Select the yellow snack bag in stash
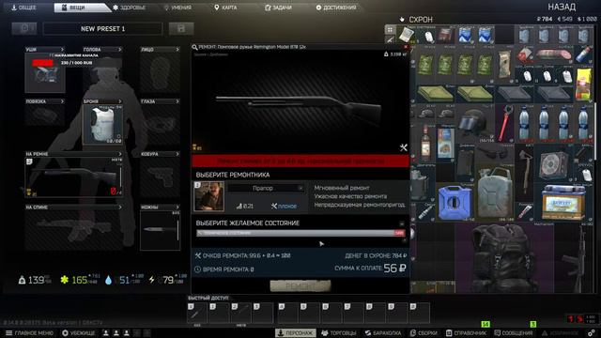Screen dimensions: 601x338 coord(583,84)
